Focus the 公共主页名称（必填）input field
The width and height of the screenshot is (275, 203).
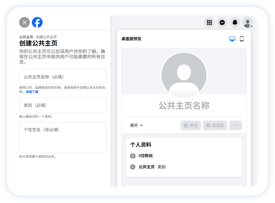click(x=63, y=77)
